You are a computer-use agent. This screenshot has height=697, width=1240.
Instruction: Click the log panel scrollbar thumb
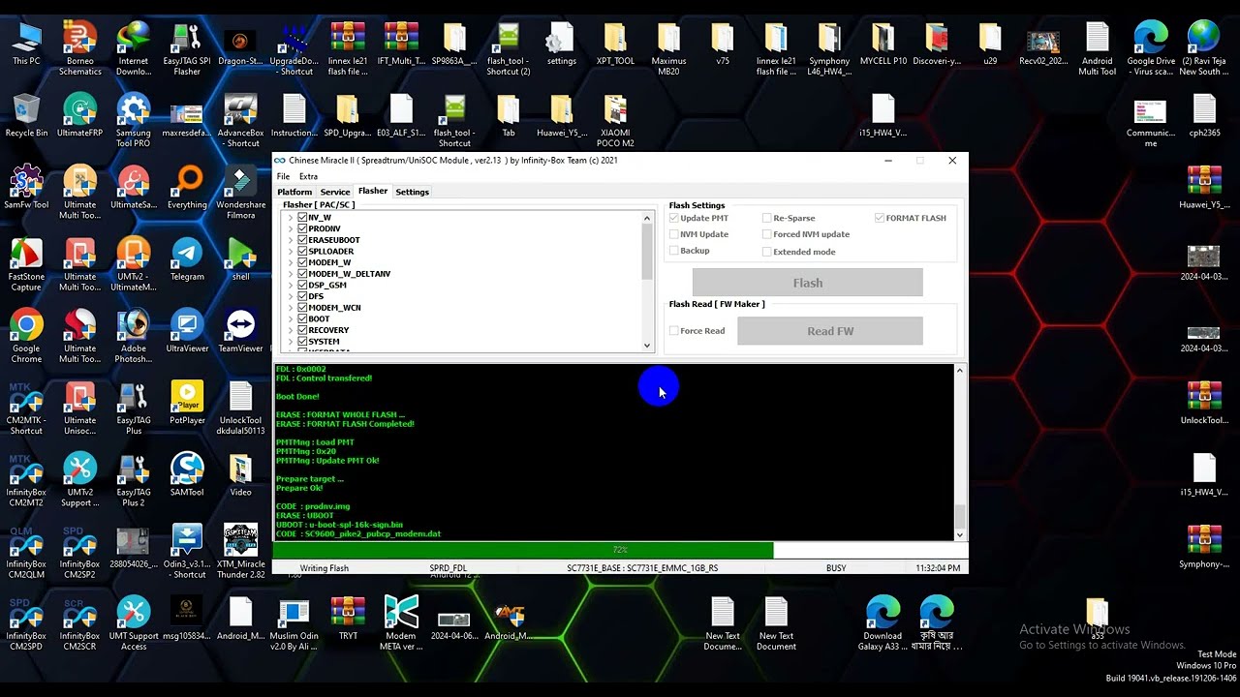[960, 516]
